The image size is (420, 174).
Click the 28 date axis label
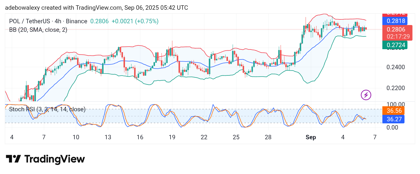(x=268, y=137)
